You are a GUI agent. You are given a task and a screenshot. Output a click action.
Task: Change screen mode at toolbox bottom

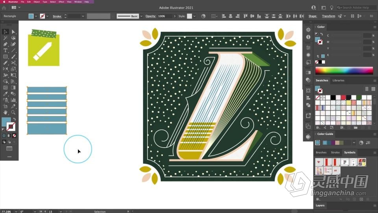(x=9, y=149)
